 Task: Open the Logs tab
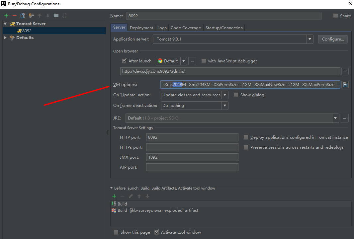pyautogui.click(x=162, y=28)
